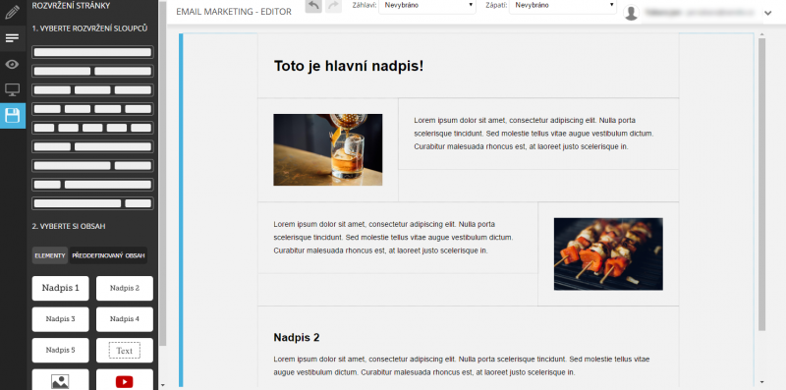This screenshot has height=390, width=786.
Task: Click the eye preview icon
Action: coord(12,64)
